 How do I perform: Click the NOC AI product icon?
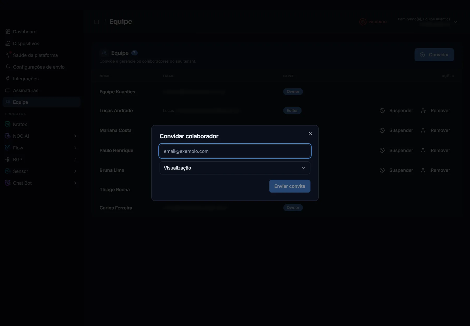[8, 136]
